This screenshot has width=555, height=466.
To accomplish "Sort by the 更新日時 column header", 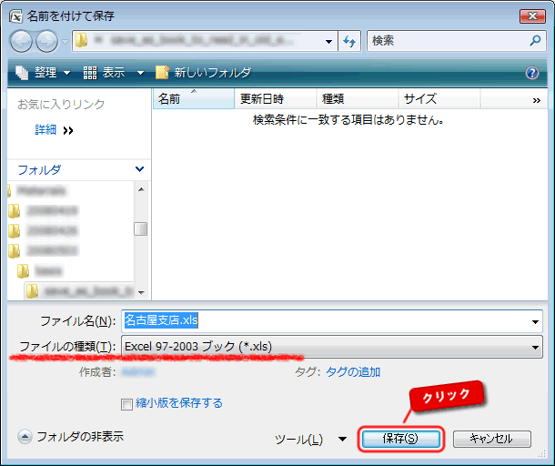I will 276,98.
